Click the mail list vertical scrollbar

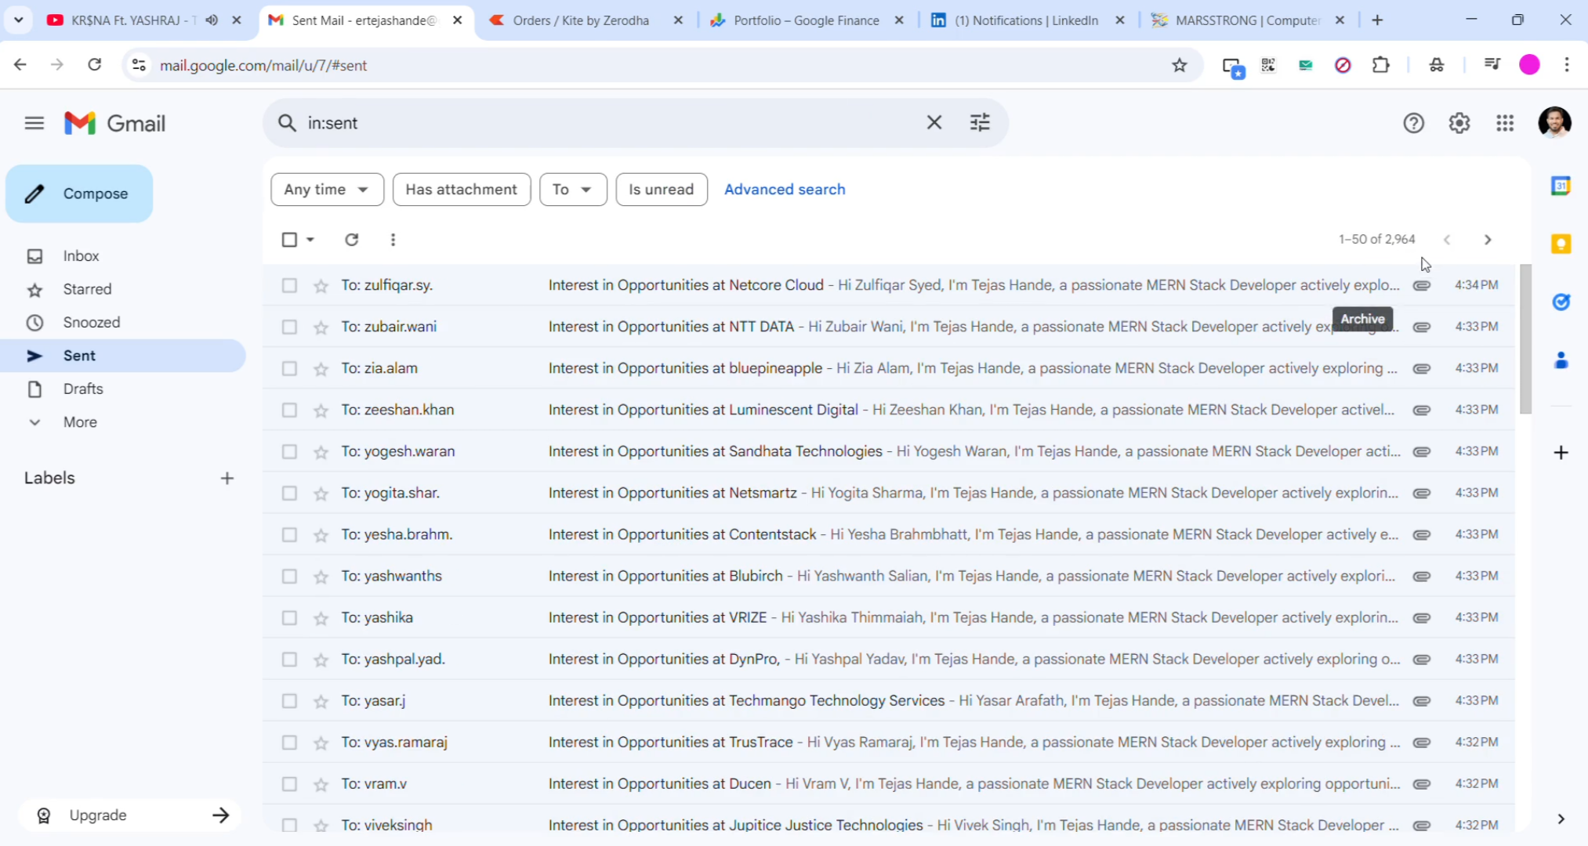coord(1525,339)
